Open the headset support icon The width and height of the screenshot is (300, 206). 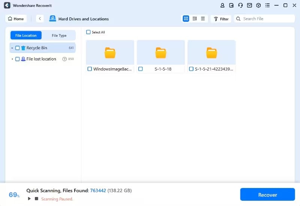(240, 5)
